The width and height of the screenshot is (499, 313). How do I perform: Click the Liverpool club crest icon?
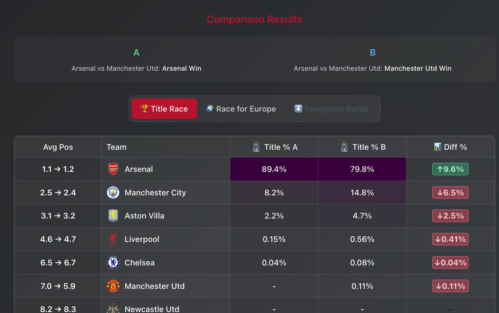[x=113, y=239]
